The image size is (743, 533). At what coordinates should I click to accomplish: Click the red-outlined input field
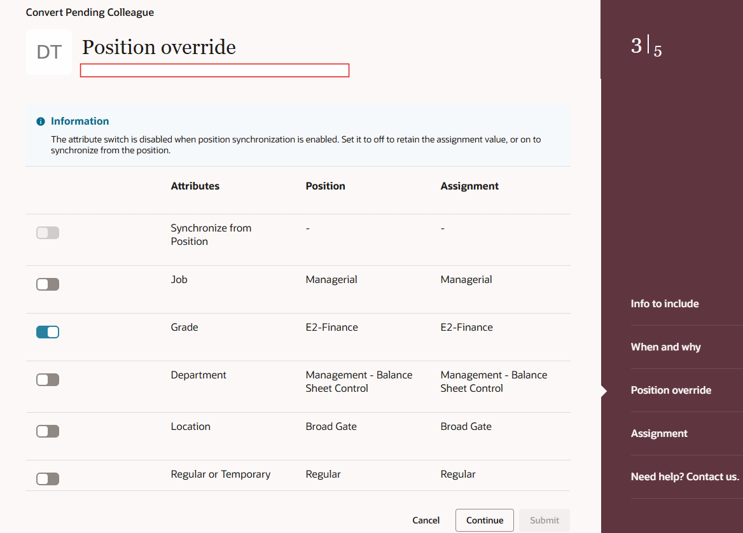pos(214,70)
